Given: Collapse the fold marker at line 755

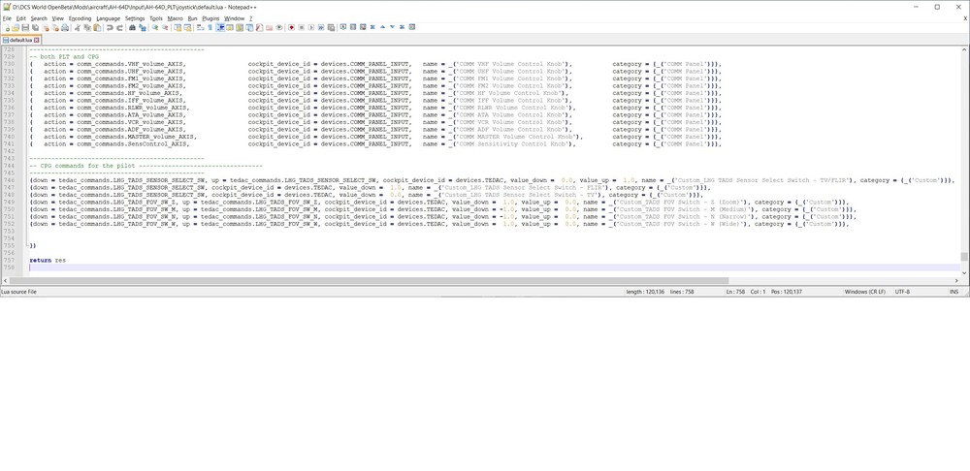Looking at the screenshot, I should coord(26,246).
